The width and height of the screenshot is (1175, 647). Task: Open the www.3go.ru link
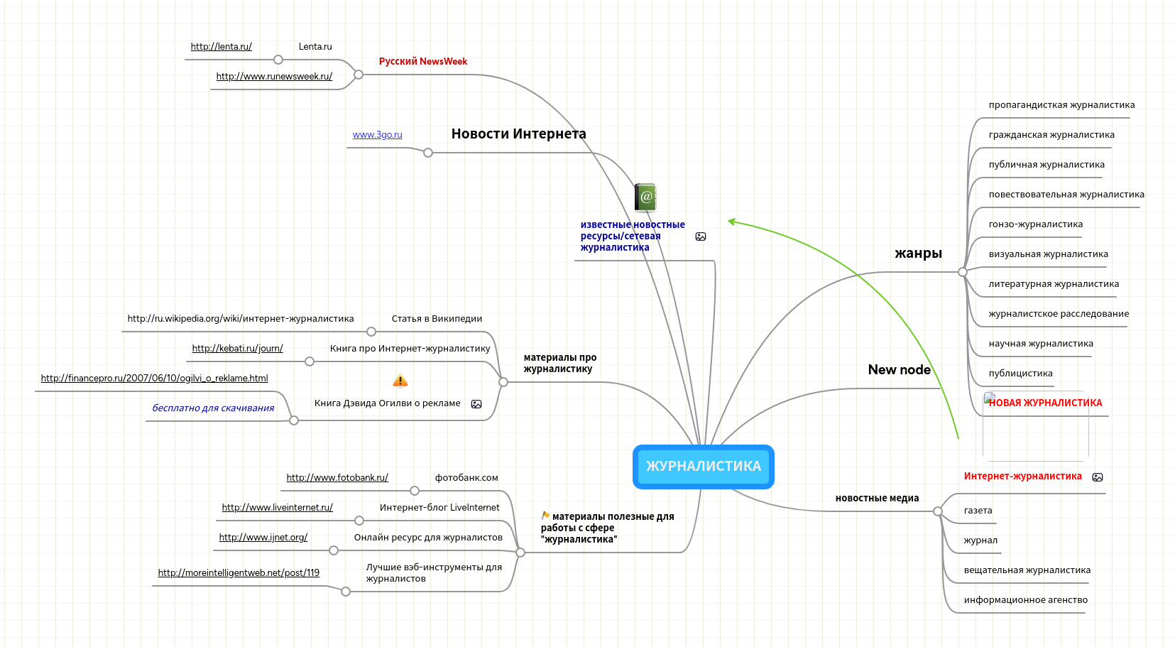pos(377,135)
